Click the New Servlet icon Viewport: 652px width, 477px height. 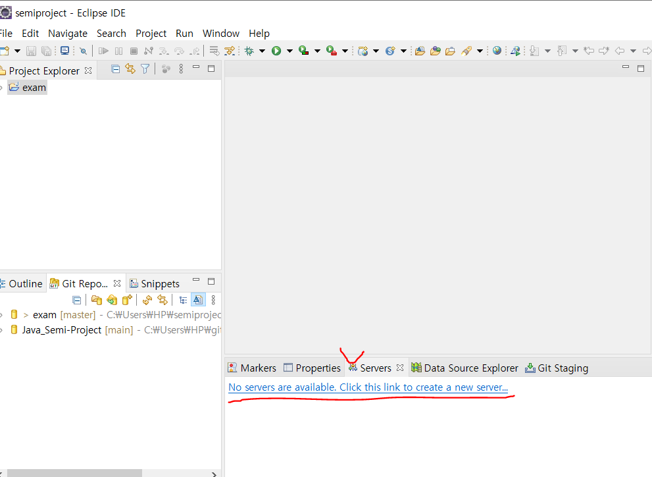390,51
